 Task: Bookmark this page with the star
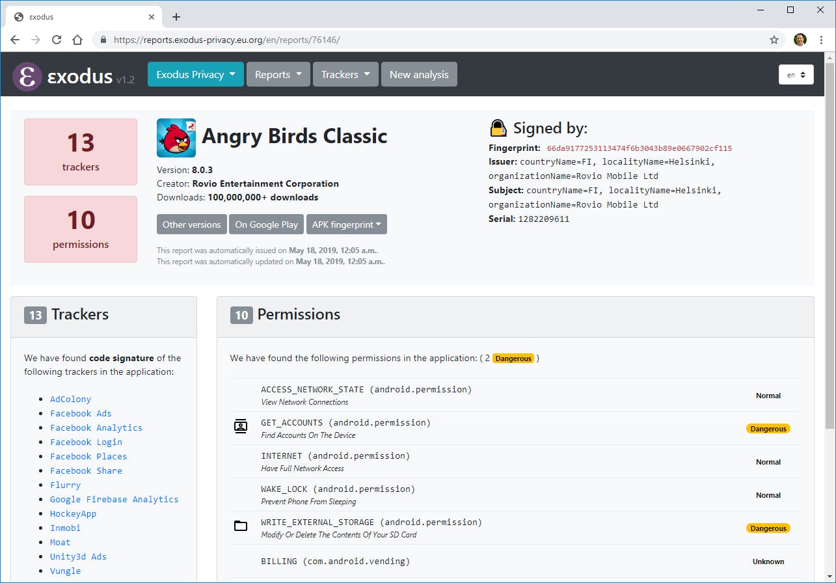tap(774, 40)
